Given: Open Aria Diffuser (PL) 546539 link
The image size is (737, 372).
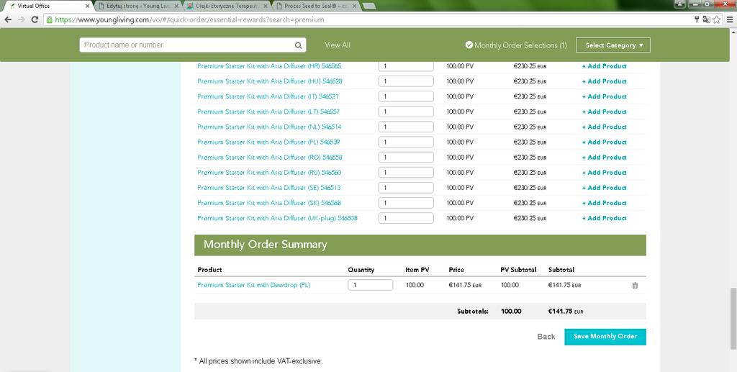Looking at the screenshot, I should [x=269, y=142].
